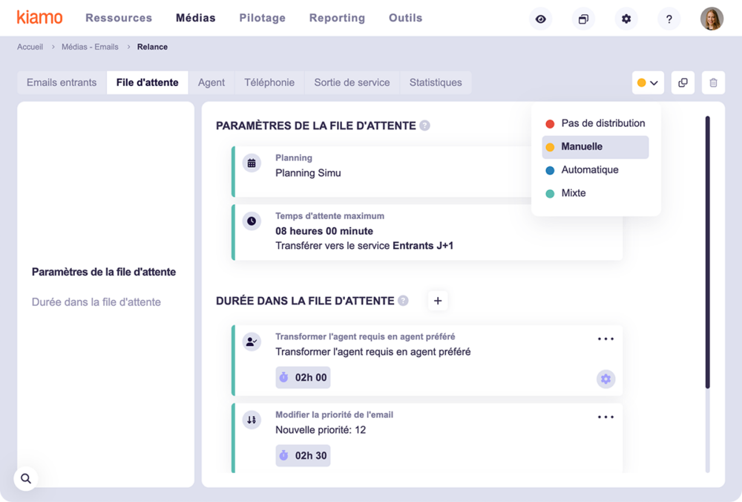Choose Mixte distribution mode
The width and height of the screenshot is (742, 502).
pos(595,193)
